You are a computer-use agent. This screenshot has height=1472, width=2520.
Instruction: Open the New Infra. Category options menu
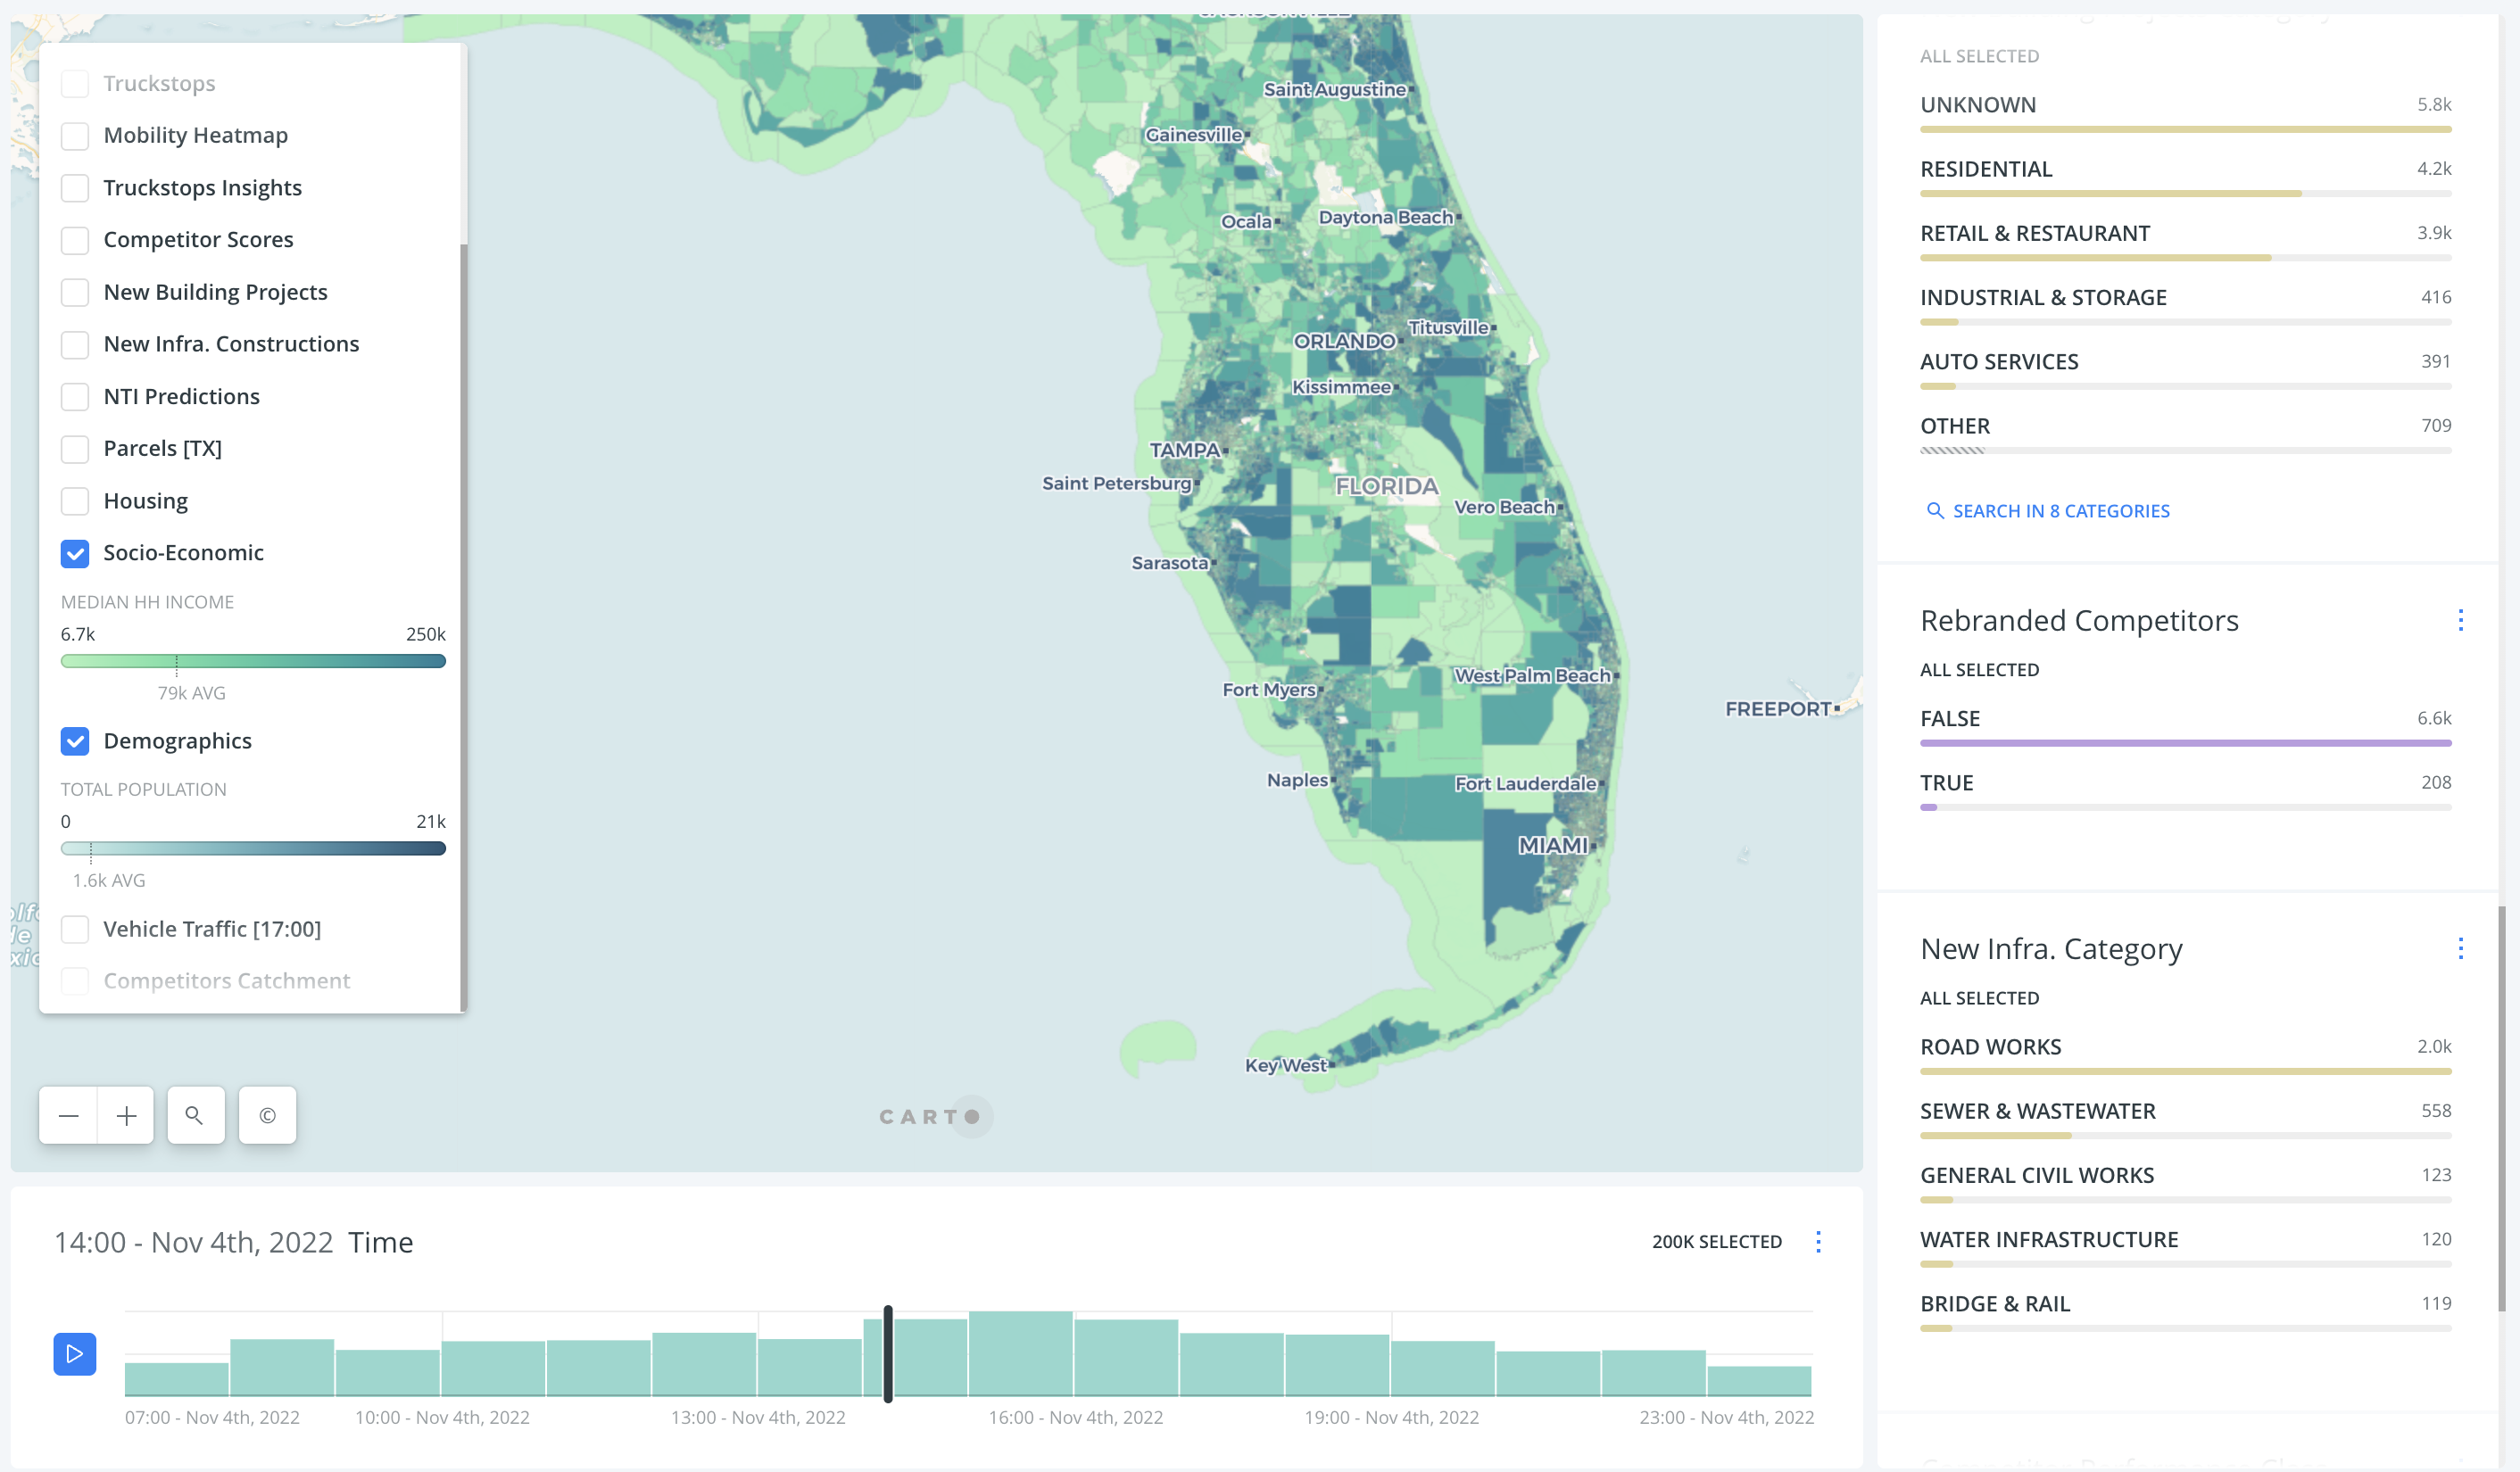click(x=2462, y=948)
